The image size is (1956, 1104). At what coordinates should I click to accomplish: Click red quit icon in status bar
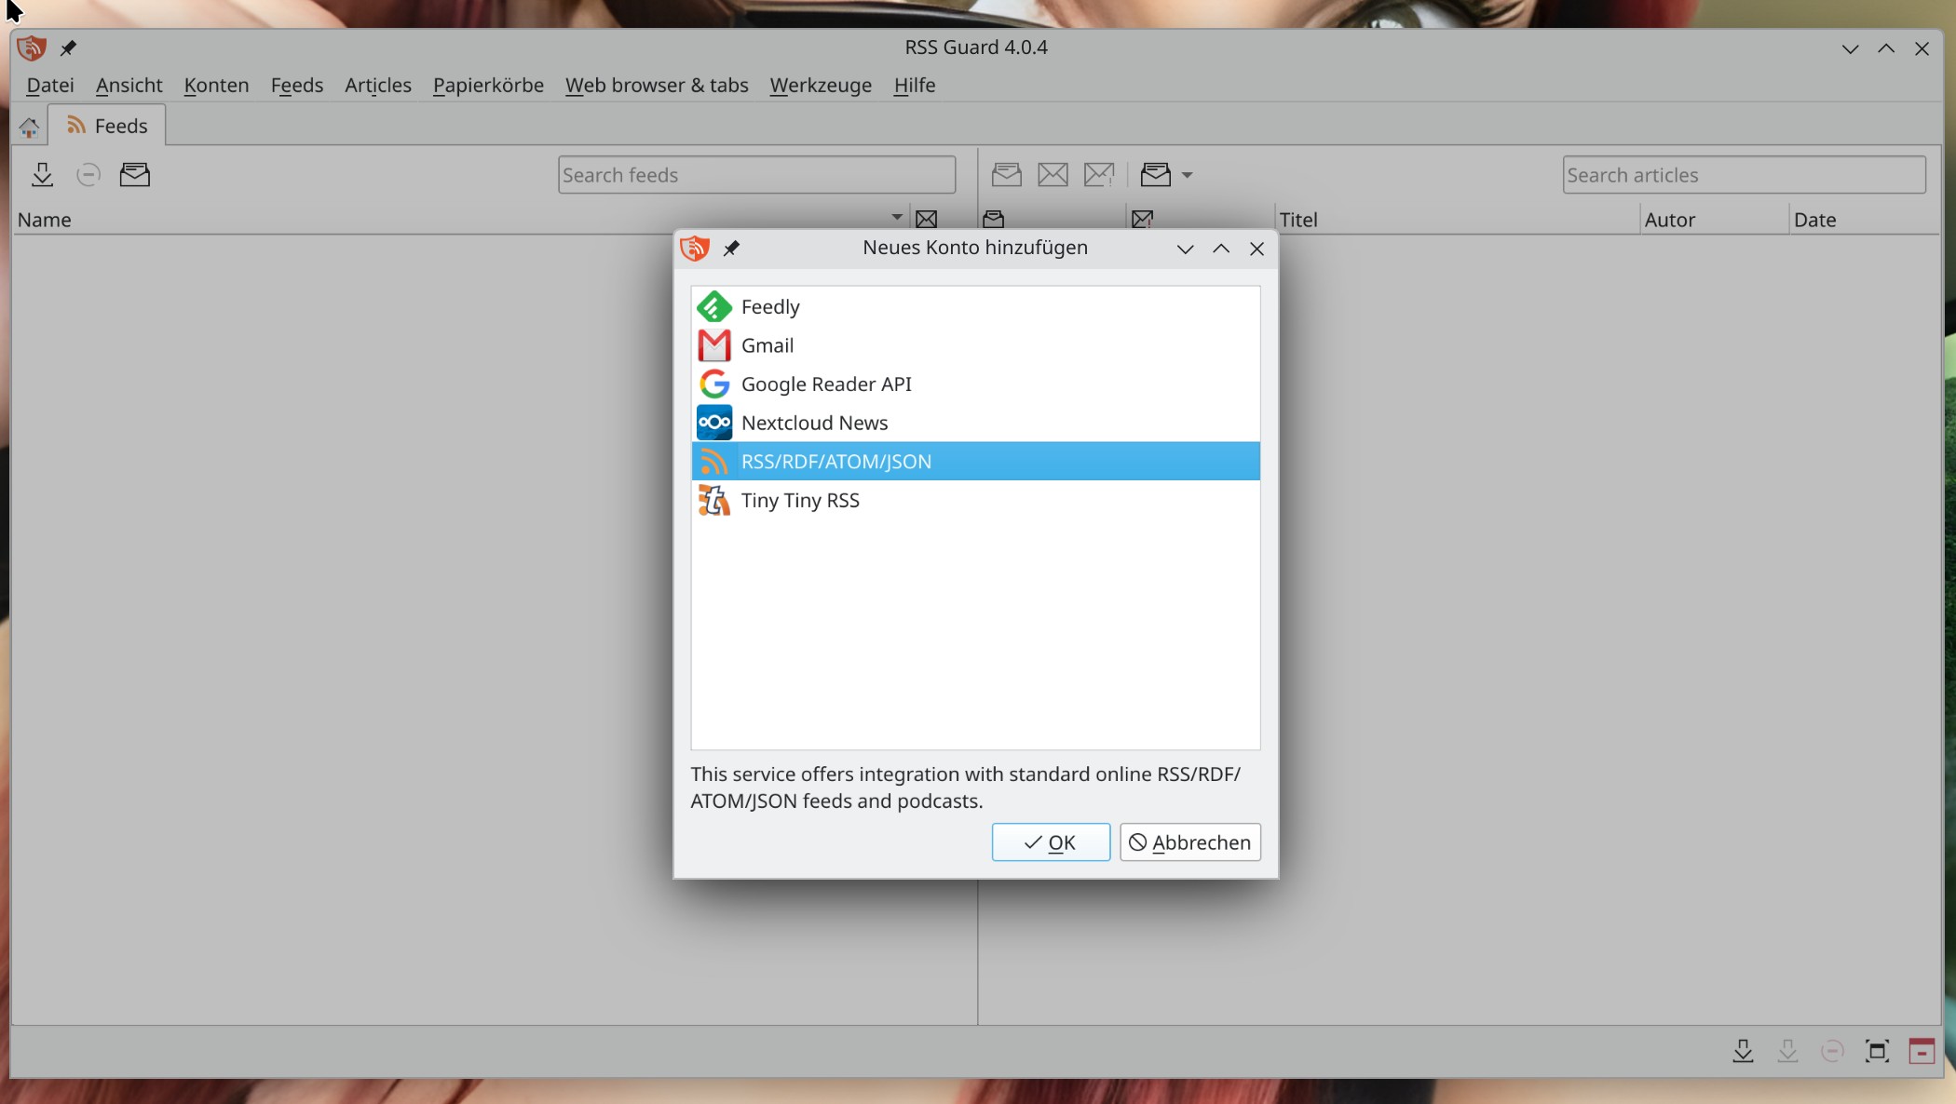click(x=1922, y=1051)
